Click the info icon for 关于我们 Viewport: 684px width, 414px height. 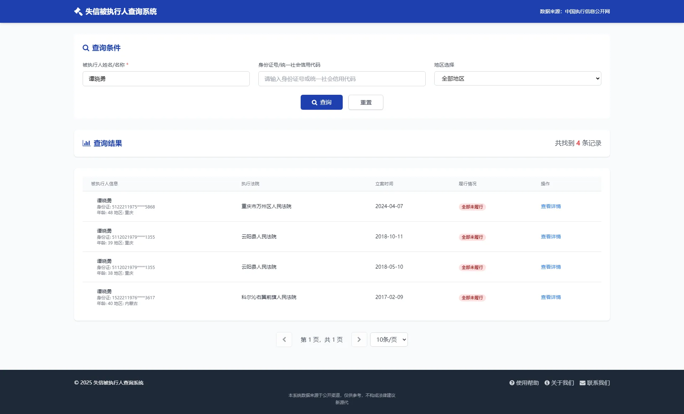(x=547, y=383)
